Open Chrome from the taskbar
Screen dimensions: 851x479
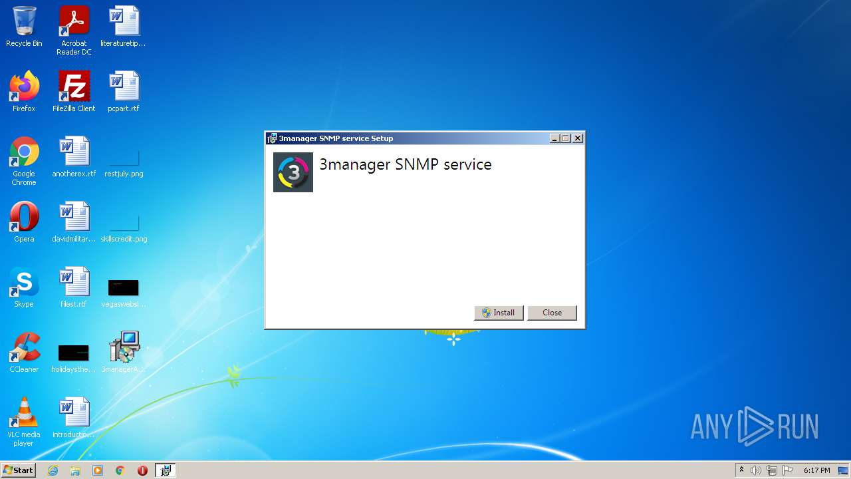pyautogui.click(x=120, y=470)
